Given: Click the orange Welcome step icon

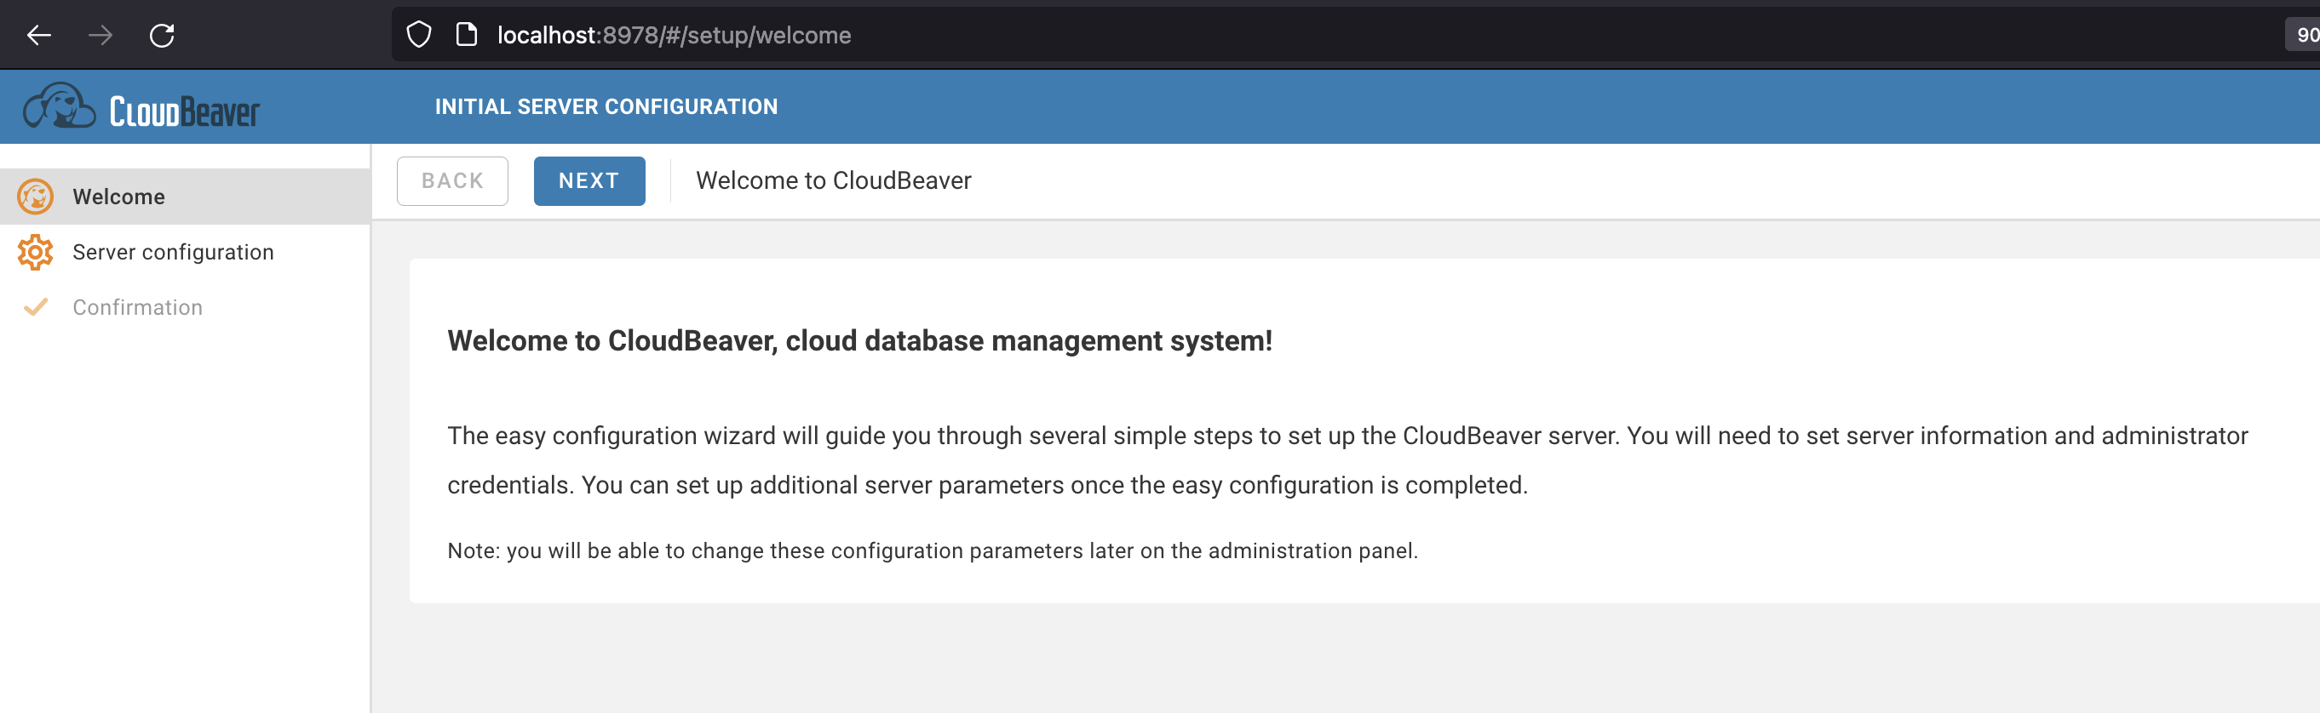Looking at the screenshot, I should click(35, 197).
